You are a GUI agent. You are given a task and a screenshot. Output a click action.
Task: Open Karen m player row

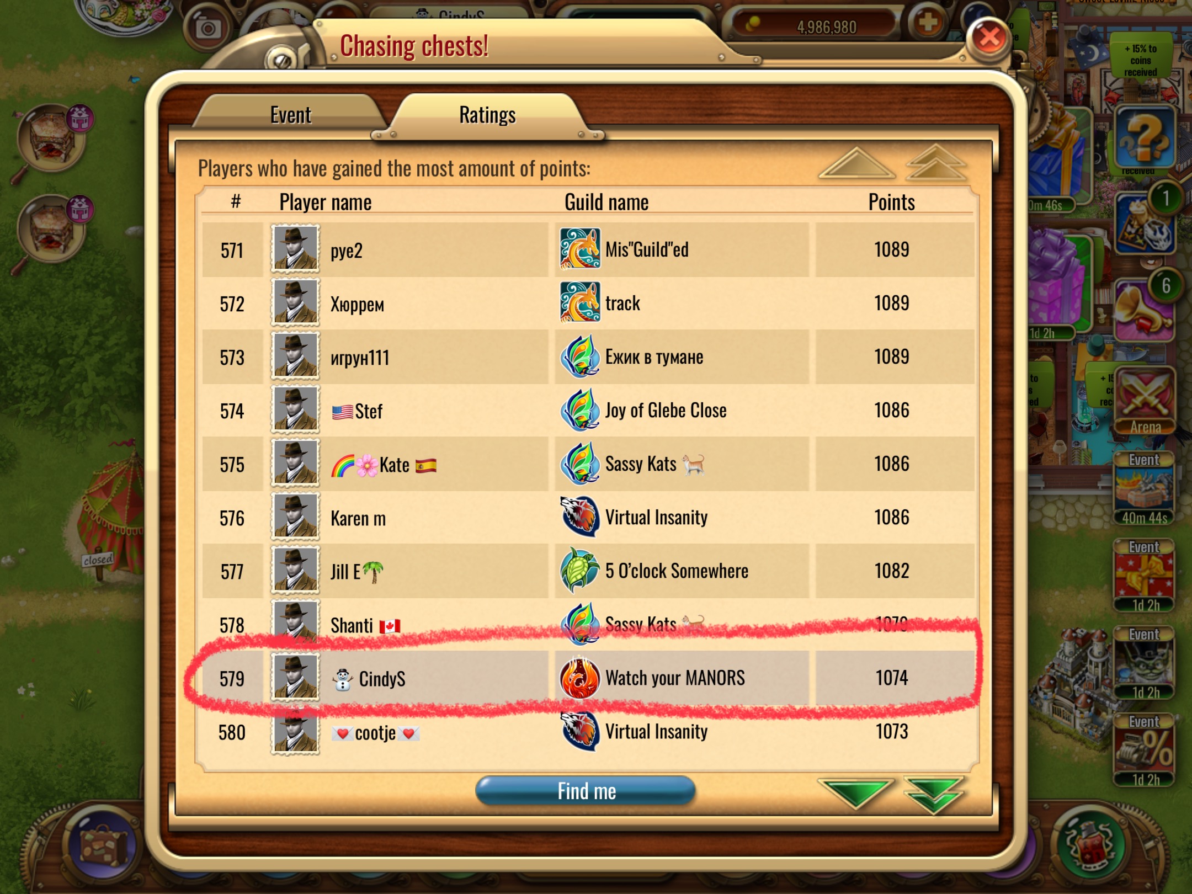tap(588, 518)
